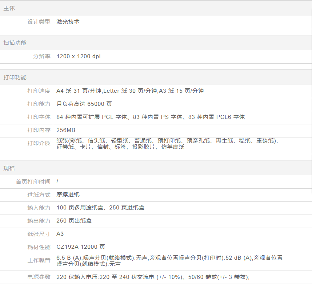Click the 打印速度 row label
Image resolution: width=312 pixels, height=284 pixels.
point(39,91)
